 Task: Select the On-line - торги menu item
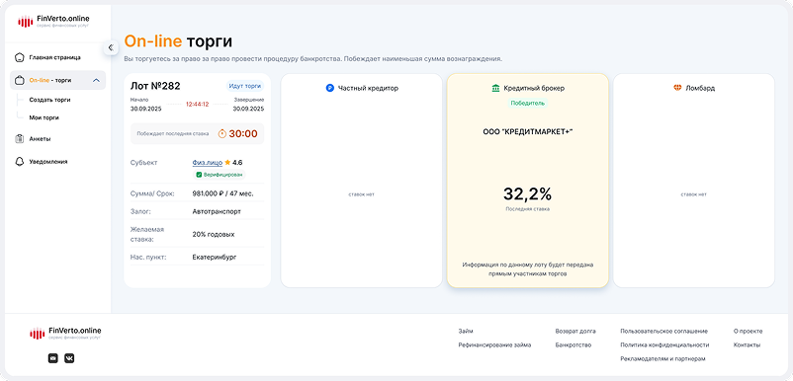click(x=57, y=80)
